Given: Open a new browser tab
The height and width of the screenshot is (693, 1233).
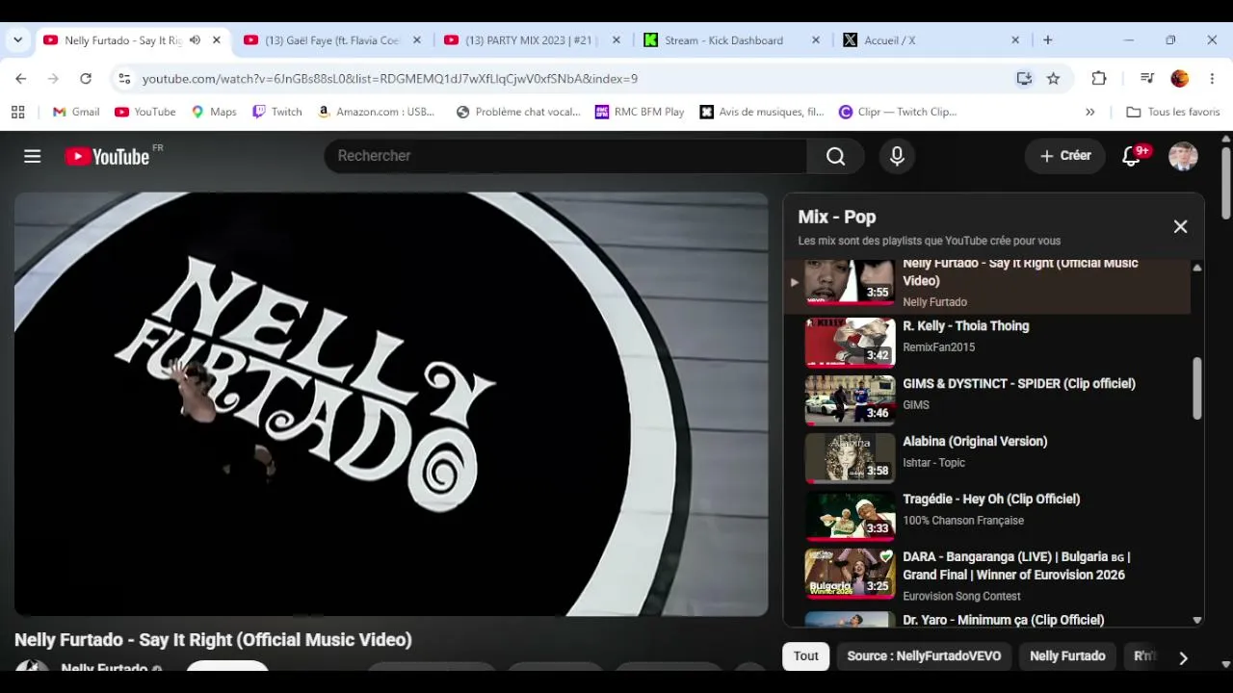Looking at the screenshot, I should click(x=1048, y=40).
